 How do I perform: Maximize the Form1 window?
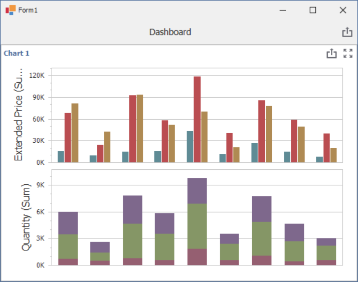(313, 10)
